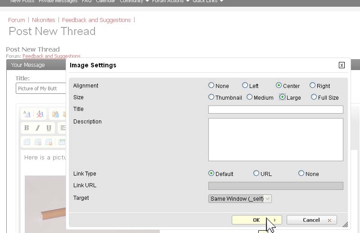Open the Target dropdown
The height and width of the screenshot is (233, 360).
pyautogui.click(x=240, y=198)
